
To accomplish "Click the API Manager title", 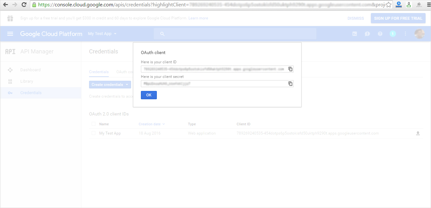I will [x=37, y=52].
